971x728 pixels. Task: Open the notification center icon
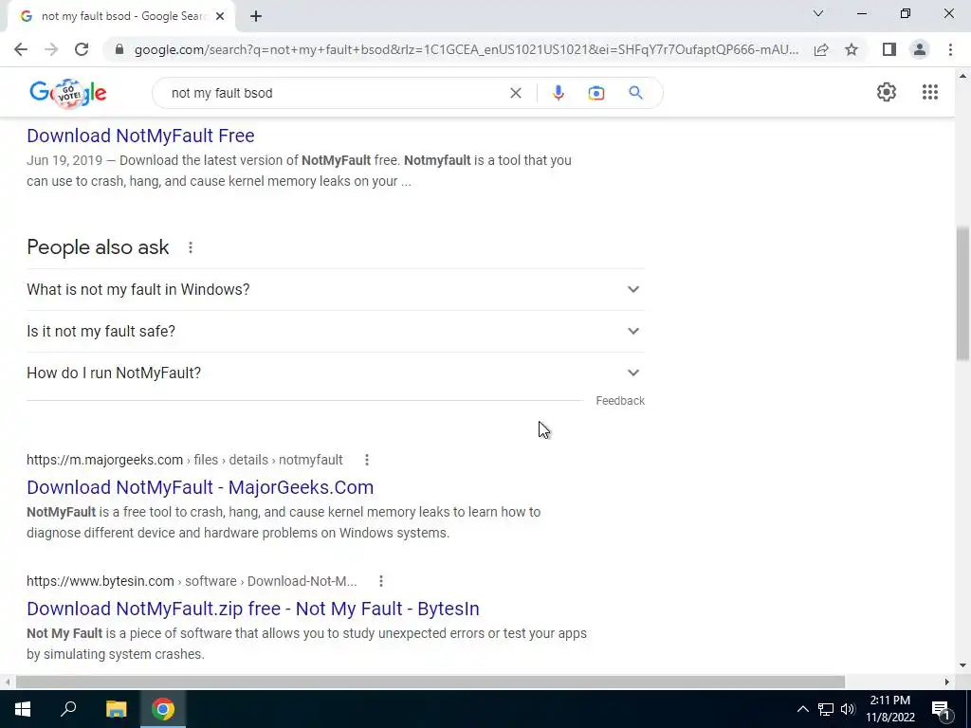(941, 709)
